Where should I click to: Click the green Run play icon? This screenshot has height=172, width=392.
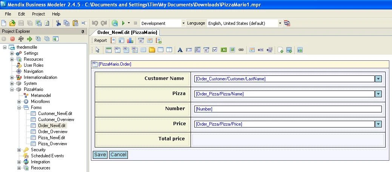pyautogui.click(x=123, y=23)
